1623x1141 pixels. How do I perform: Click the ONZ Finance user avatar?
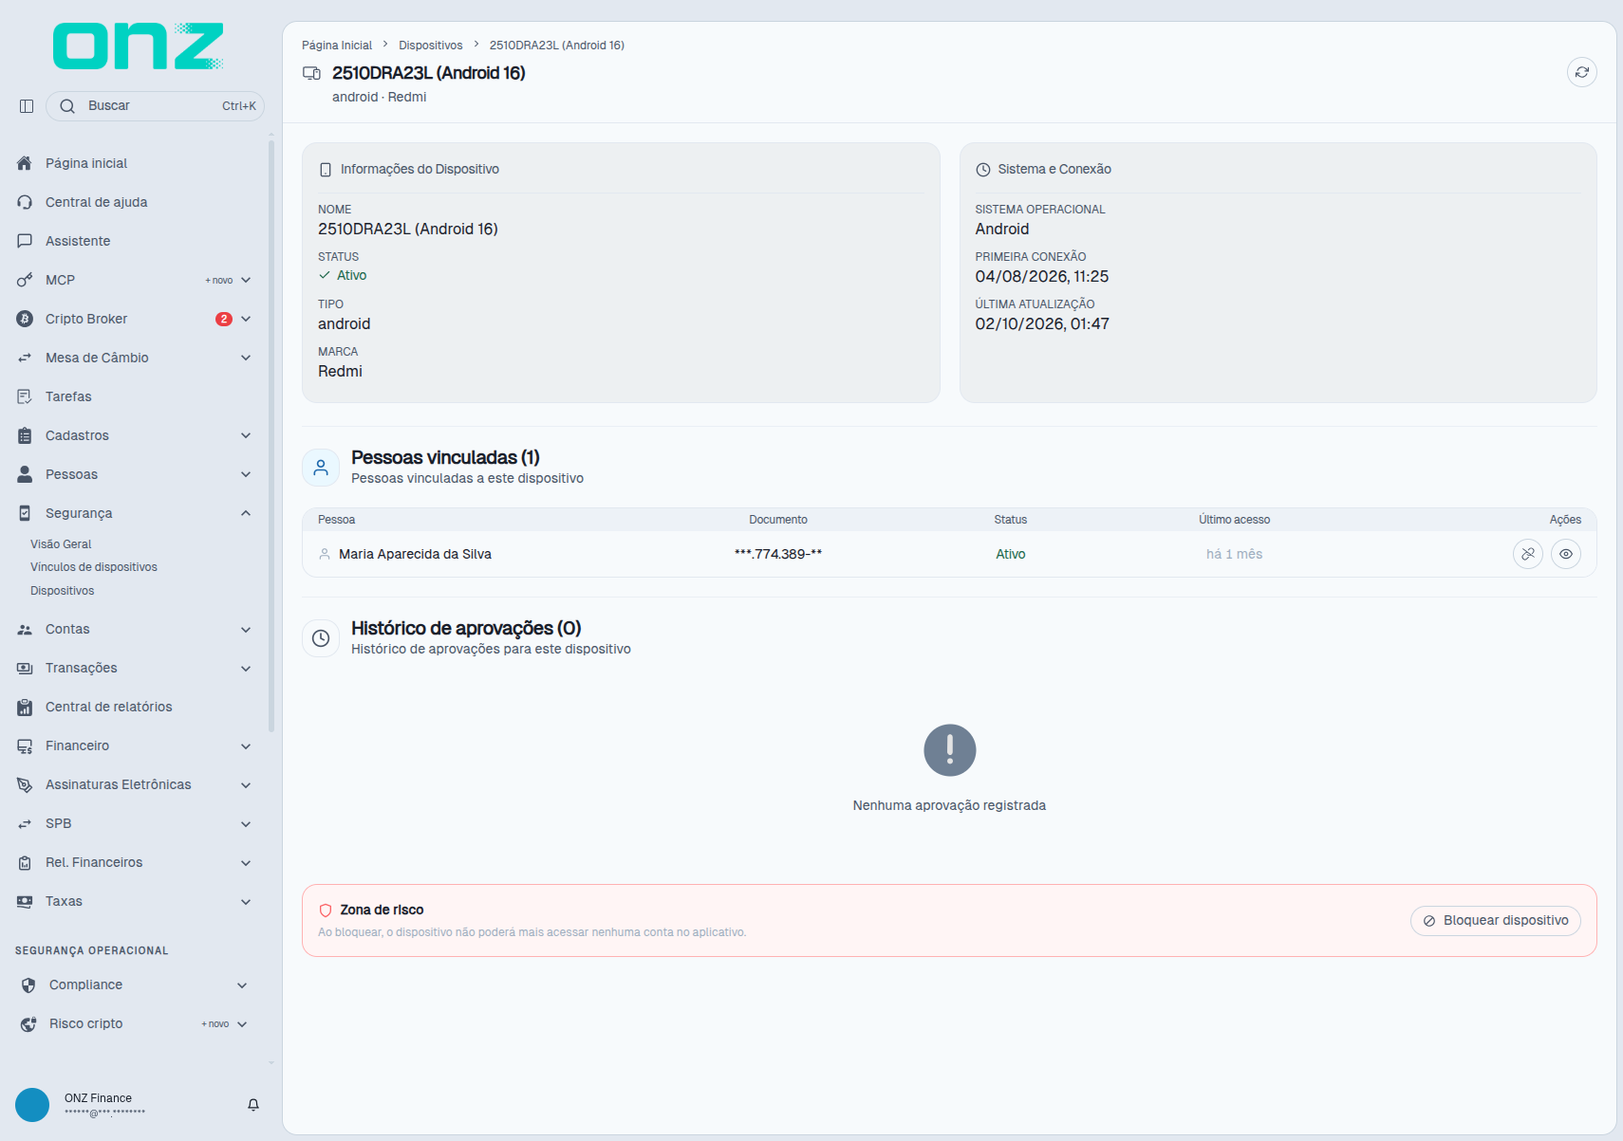click(32, 1105)
